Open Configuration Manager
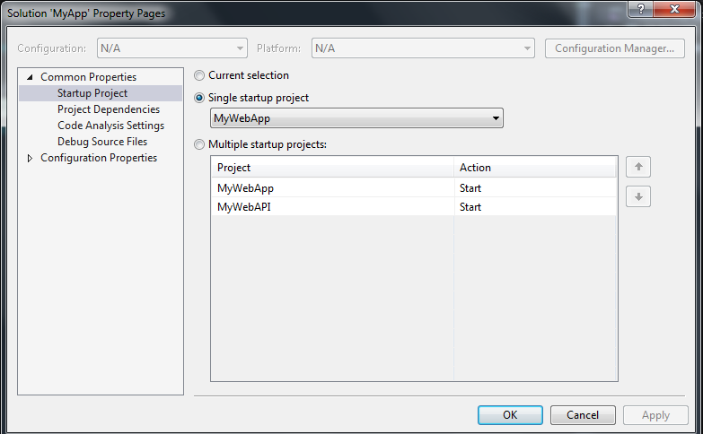This screenshot has width=703, height=434. (x=615, y=48)
